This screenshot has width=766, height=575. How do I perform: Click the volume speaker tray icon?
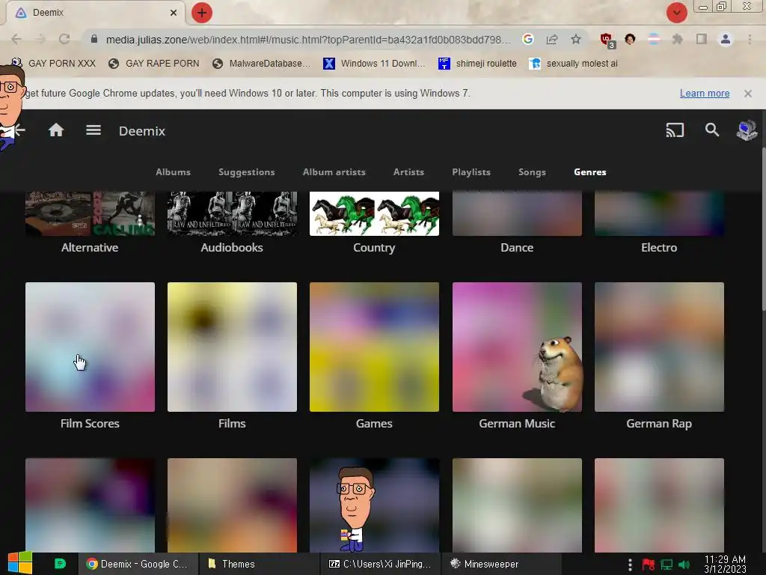[684, 565]
